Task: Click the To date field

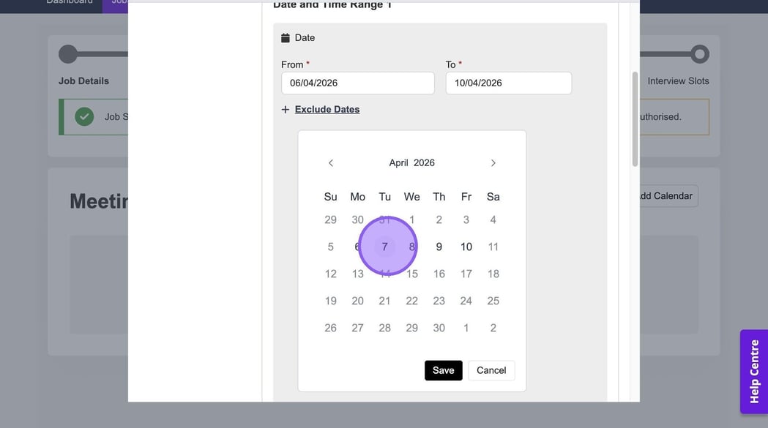Action: click(508, 83)
